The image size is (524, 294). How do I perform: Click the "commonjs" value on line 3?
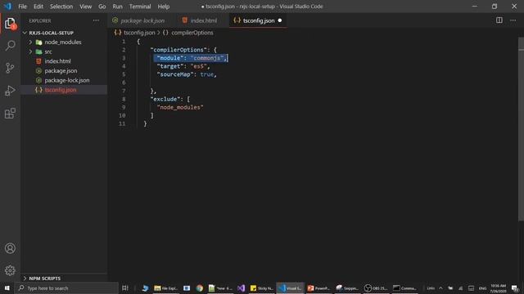(x=207, y=58)
